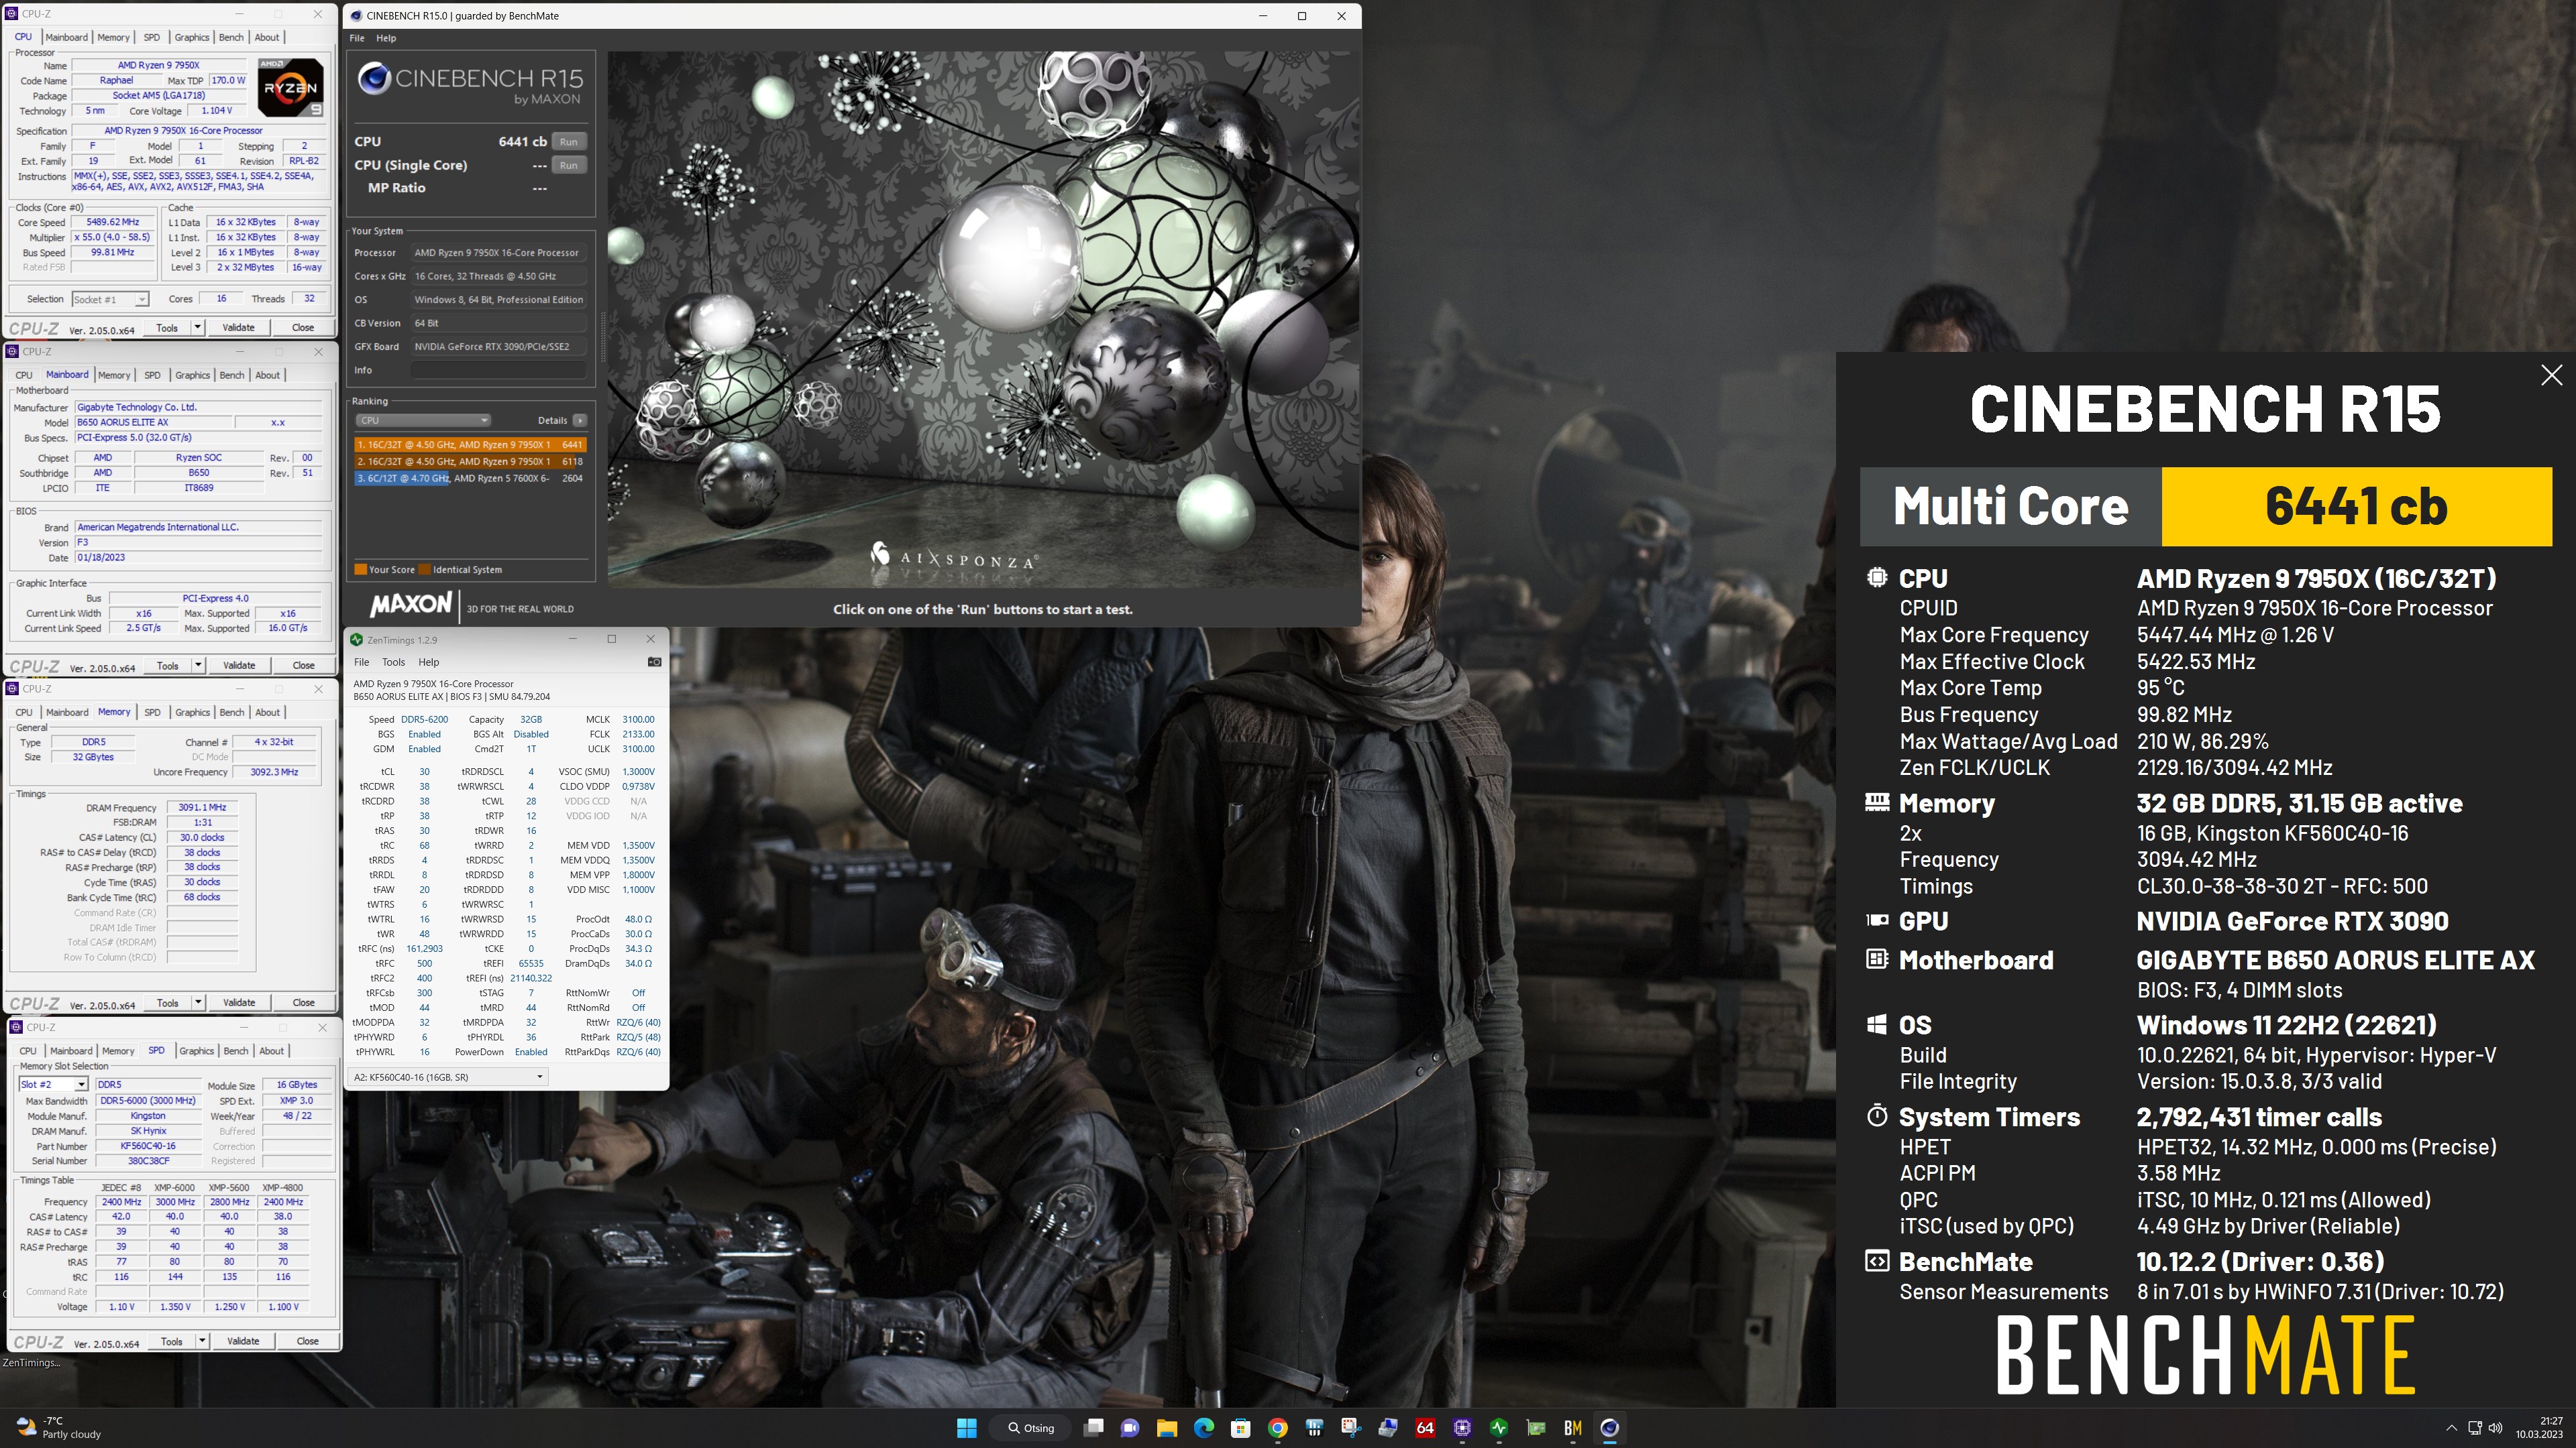The image size is (2576, 1448).
Task: Switch to BenchMate via taskbar BM icon
Action: (1572, 1428)
